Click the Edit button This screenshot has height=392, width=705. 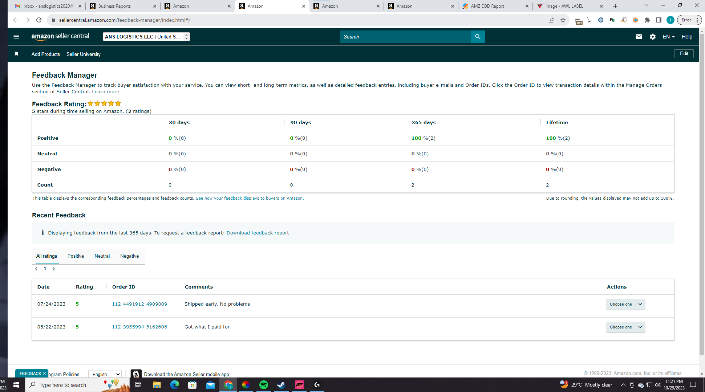pos(684,54)
